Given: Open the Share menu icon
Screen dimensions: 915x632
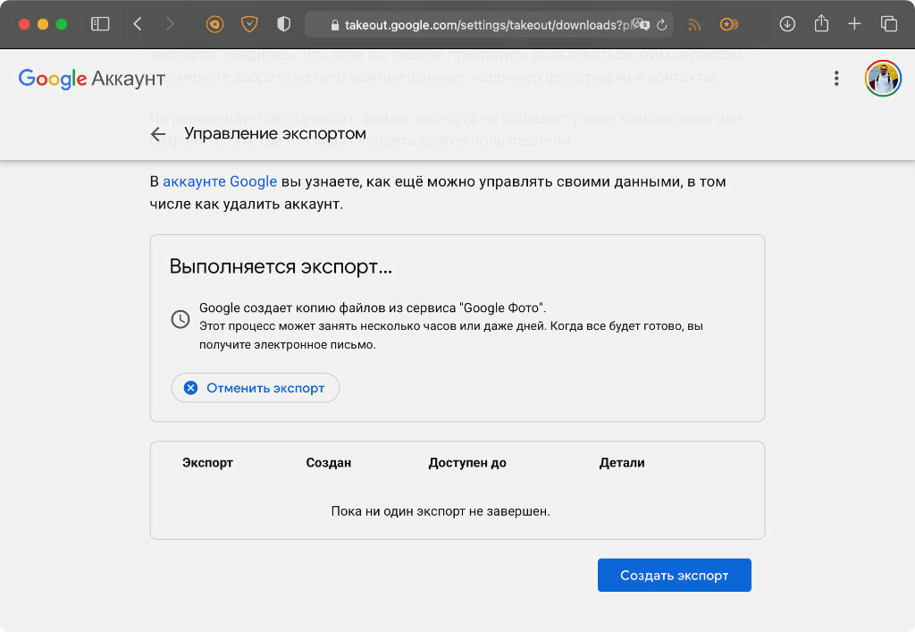Looking at the screenshot, I should tap(822, 23).
